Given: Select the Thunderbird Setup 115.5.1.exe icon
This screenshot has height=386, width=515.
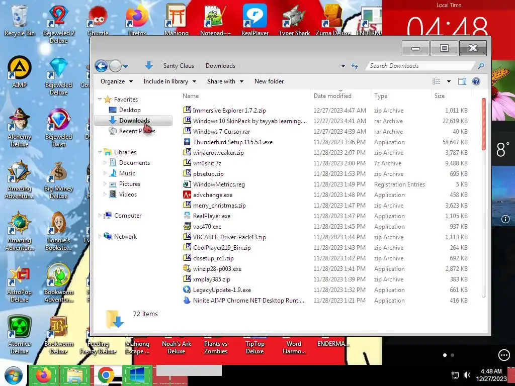Looking at the screenshot, I should (x=187, y=142).
